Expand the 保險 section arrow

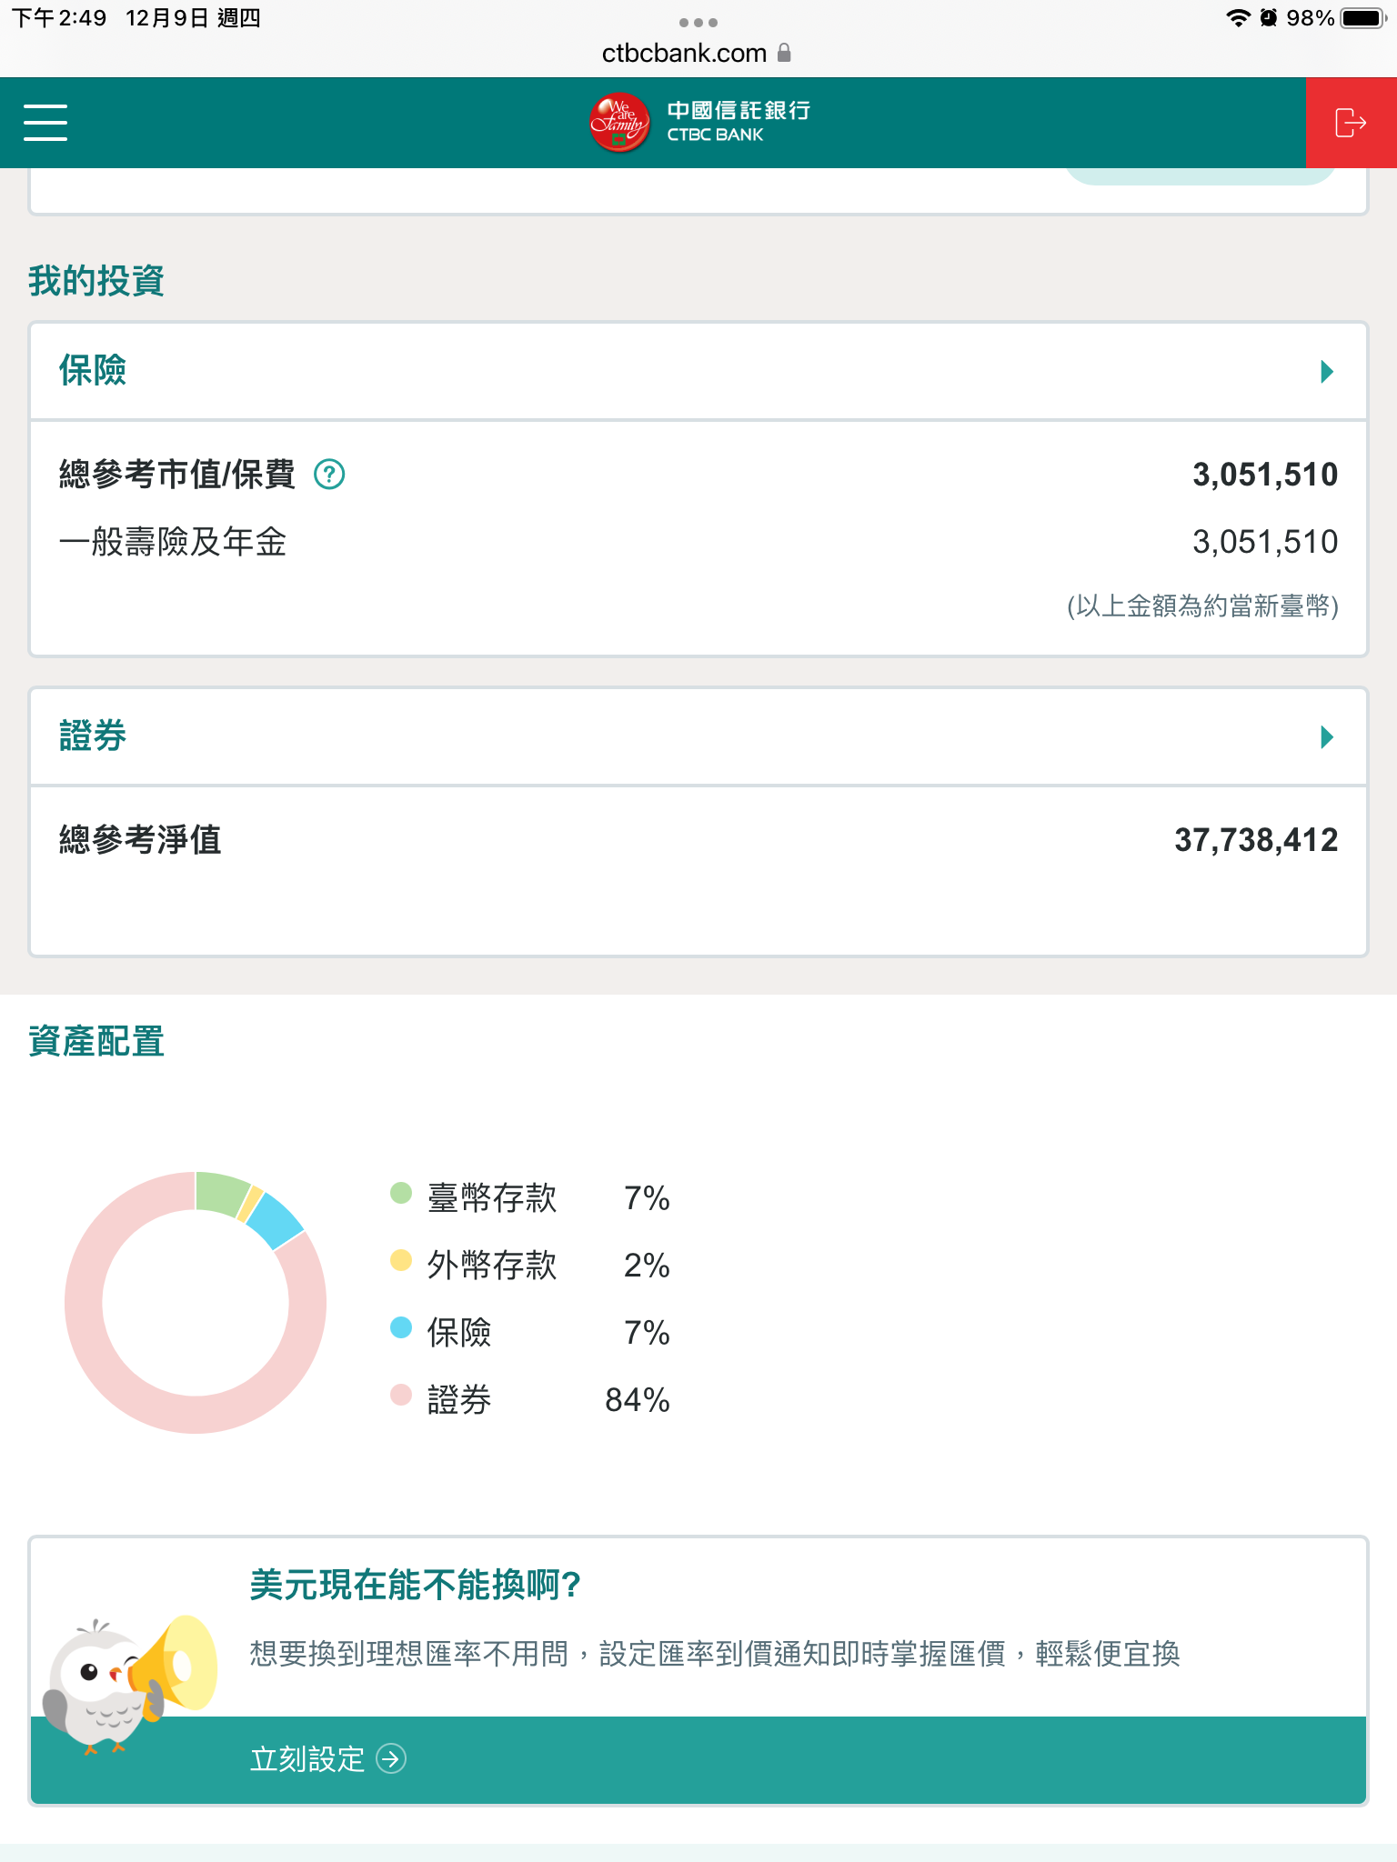pos(1327,372)
